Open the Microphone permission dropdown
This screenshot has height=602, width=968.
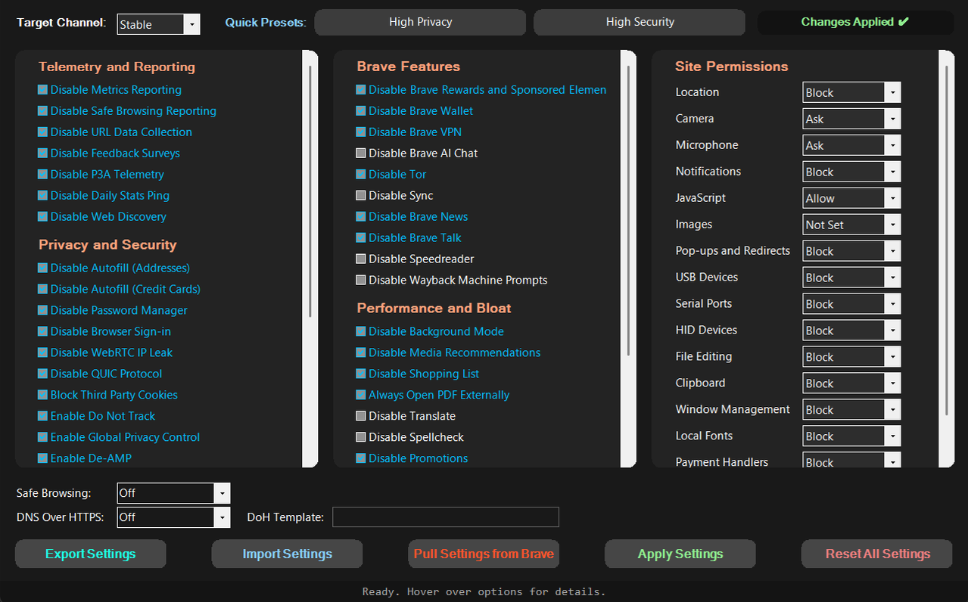pyautogui.click(x=851, y=145)
